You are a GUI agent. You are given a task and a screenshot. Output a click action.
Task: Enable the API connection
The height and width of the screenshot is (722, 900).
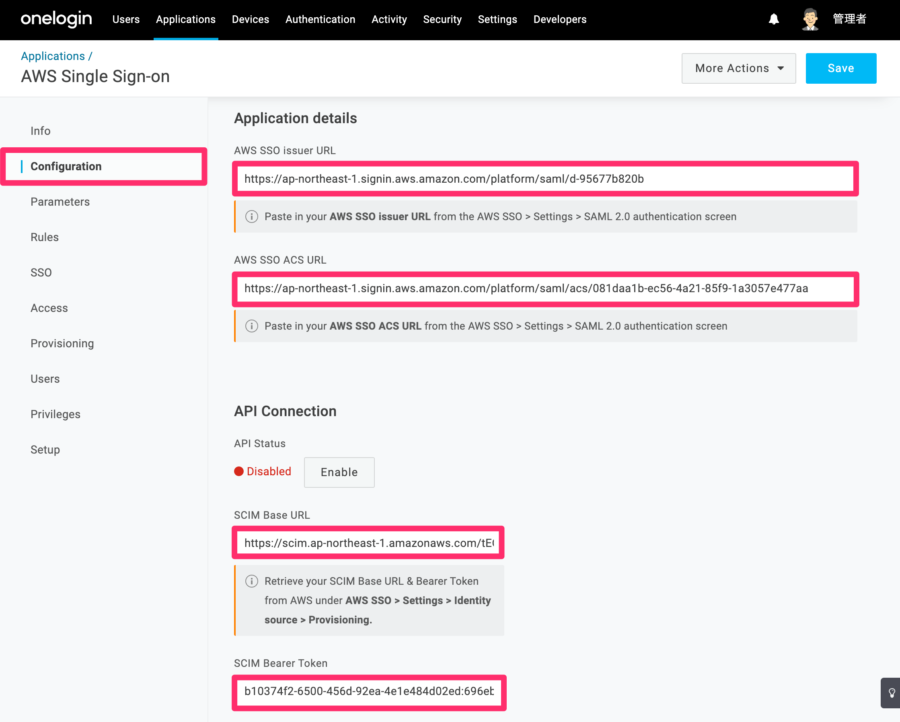[x=339, y=472]
